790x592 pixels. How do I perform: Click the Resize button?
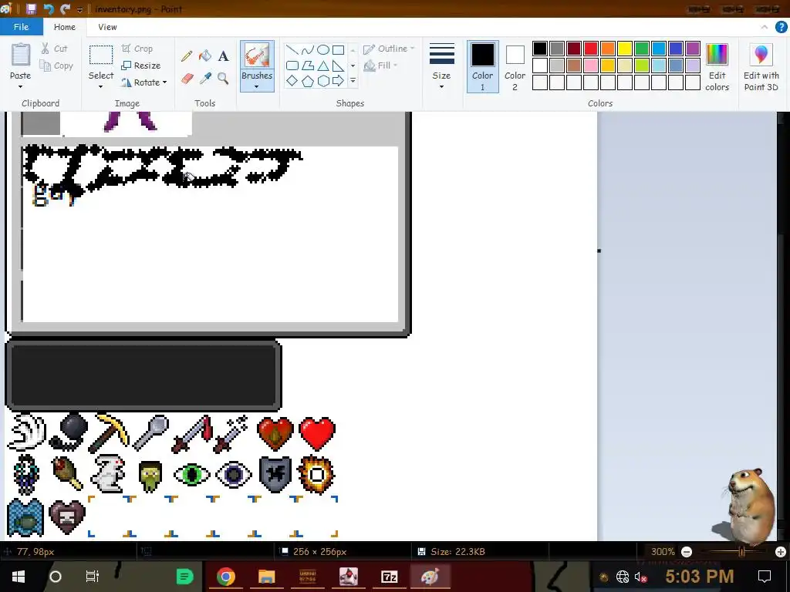tap(141, 66)
